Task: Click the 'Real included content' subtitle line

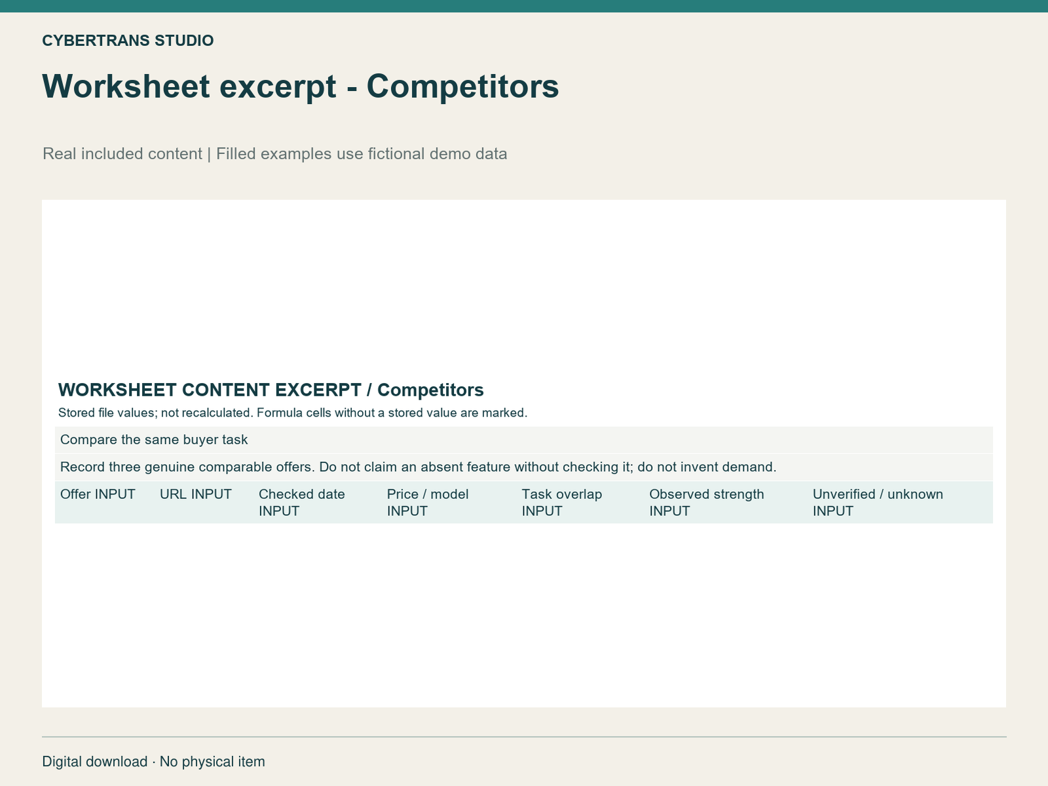Action: click(x=274, y=154)
